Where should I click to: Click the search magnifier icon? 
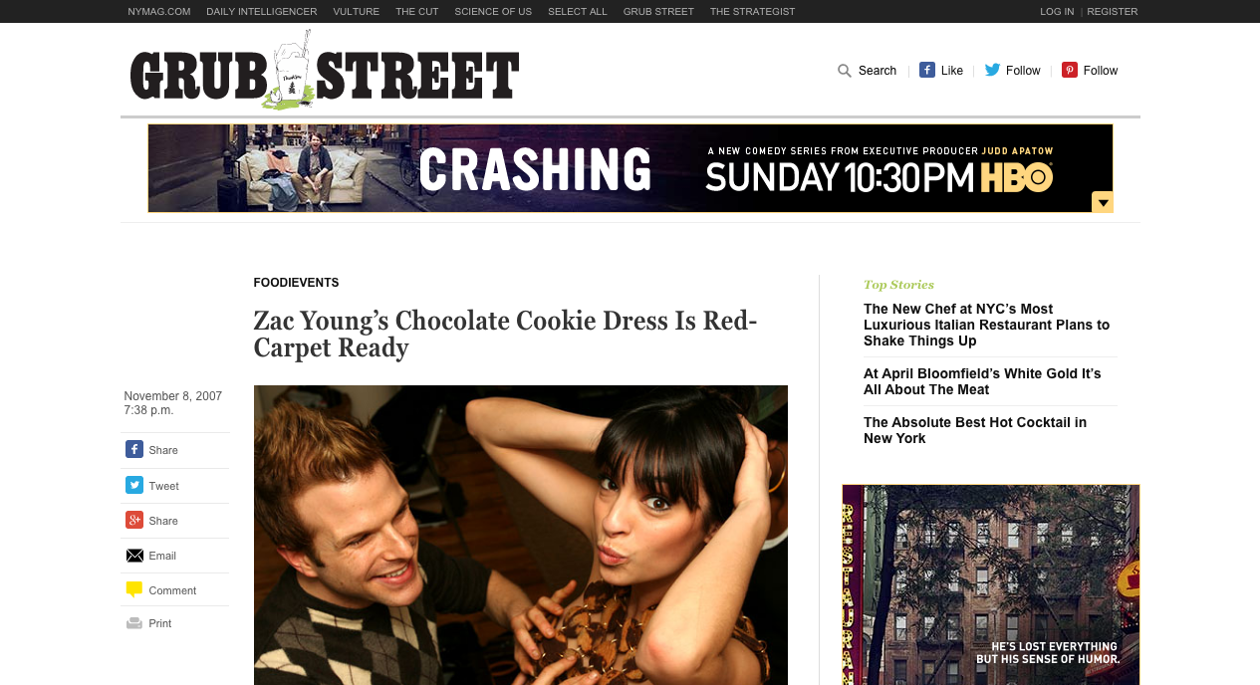pyautogui.click(x=845, y=71)
